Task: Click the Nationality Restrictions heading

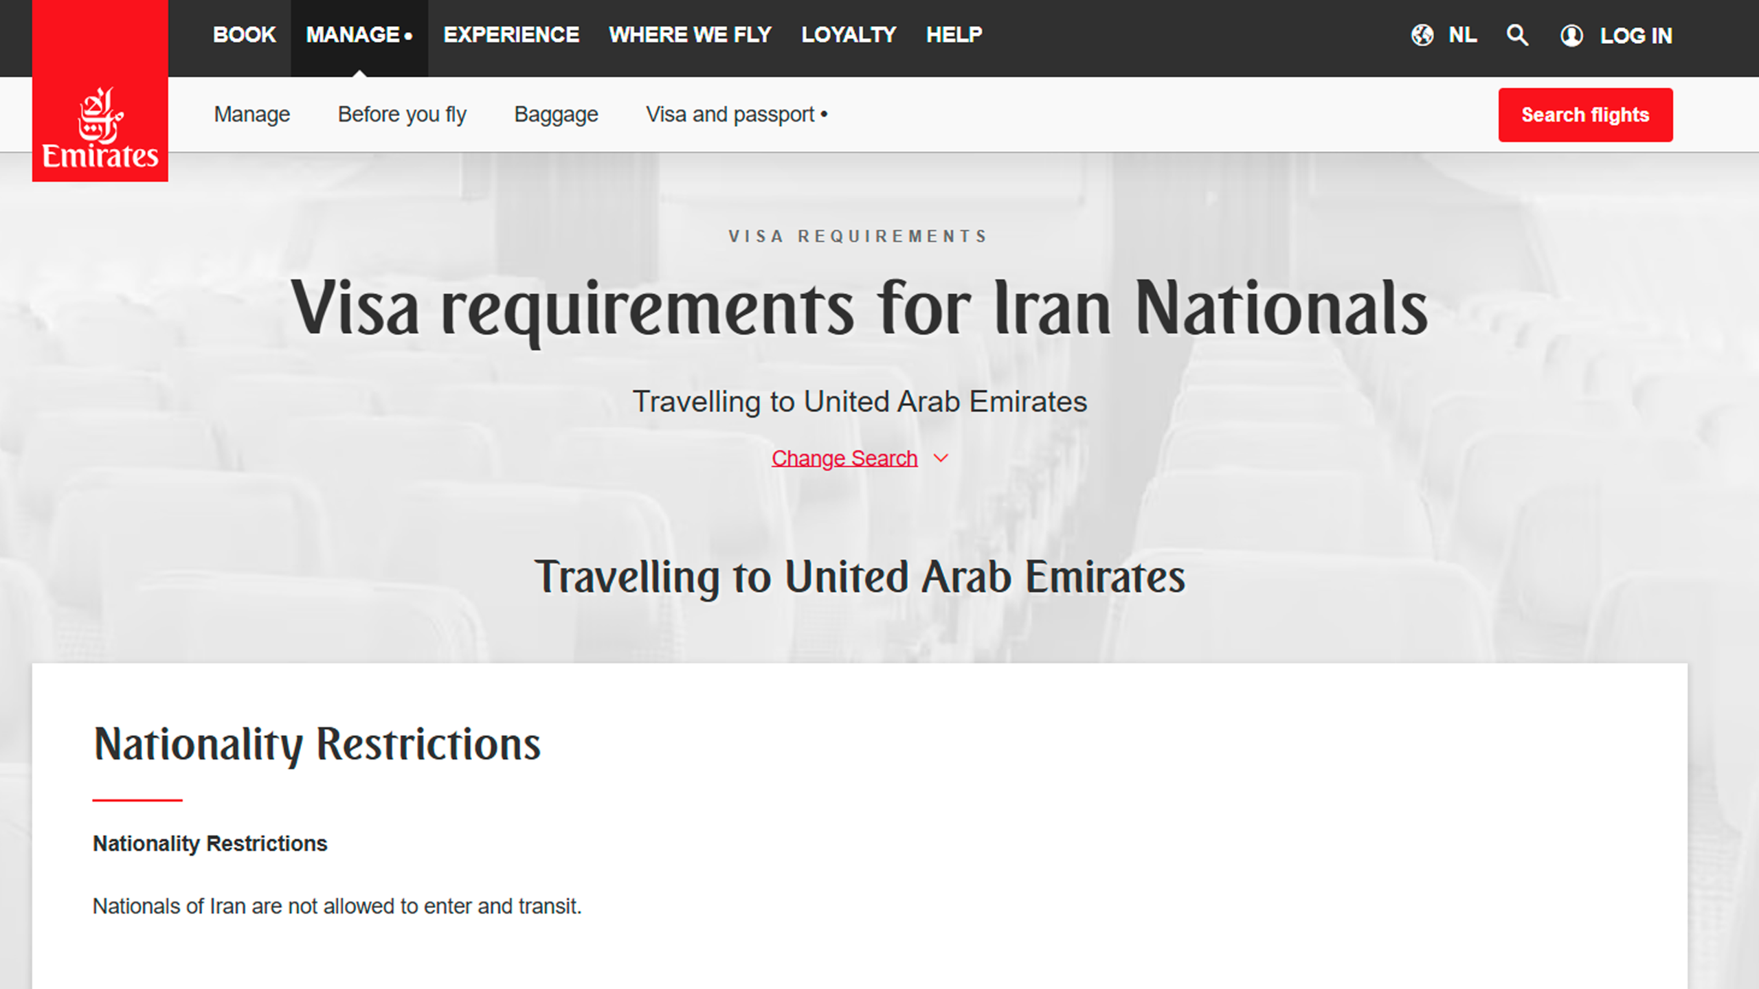Action: point(317,744)
